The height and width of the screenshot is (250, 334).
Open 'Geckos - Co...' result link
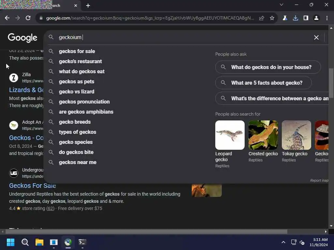(x=26, y=138)
